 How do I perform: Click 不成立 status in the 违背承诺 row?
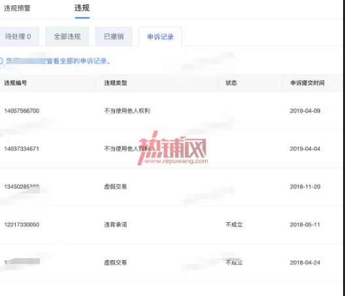234,225
